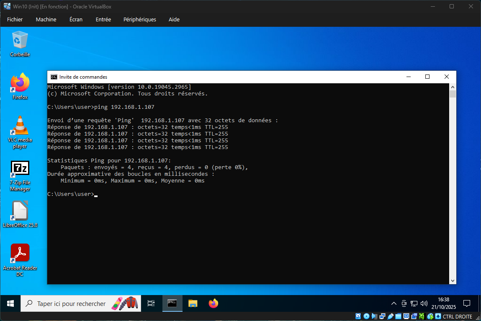The height and width of the screenshot is (321, 481).
Task: Select the VLC media player desktop icon
Action: click(20, 126)
